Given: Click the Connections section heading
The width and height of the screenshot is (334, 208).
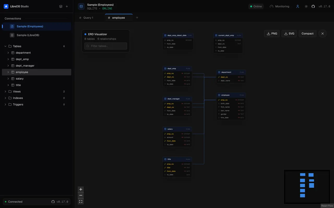Looking at the screenshot, I should click(13, 18).
